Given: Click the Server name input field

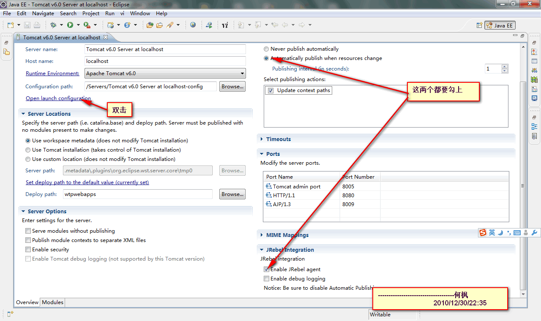Looking at the screenshot, I should tap(165, 49).
